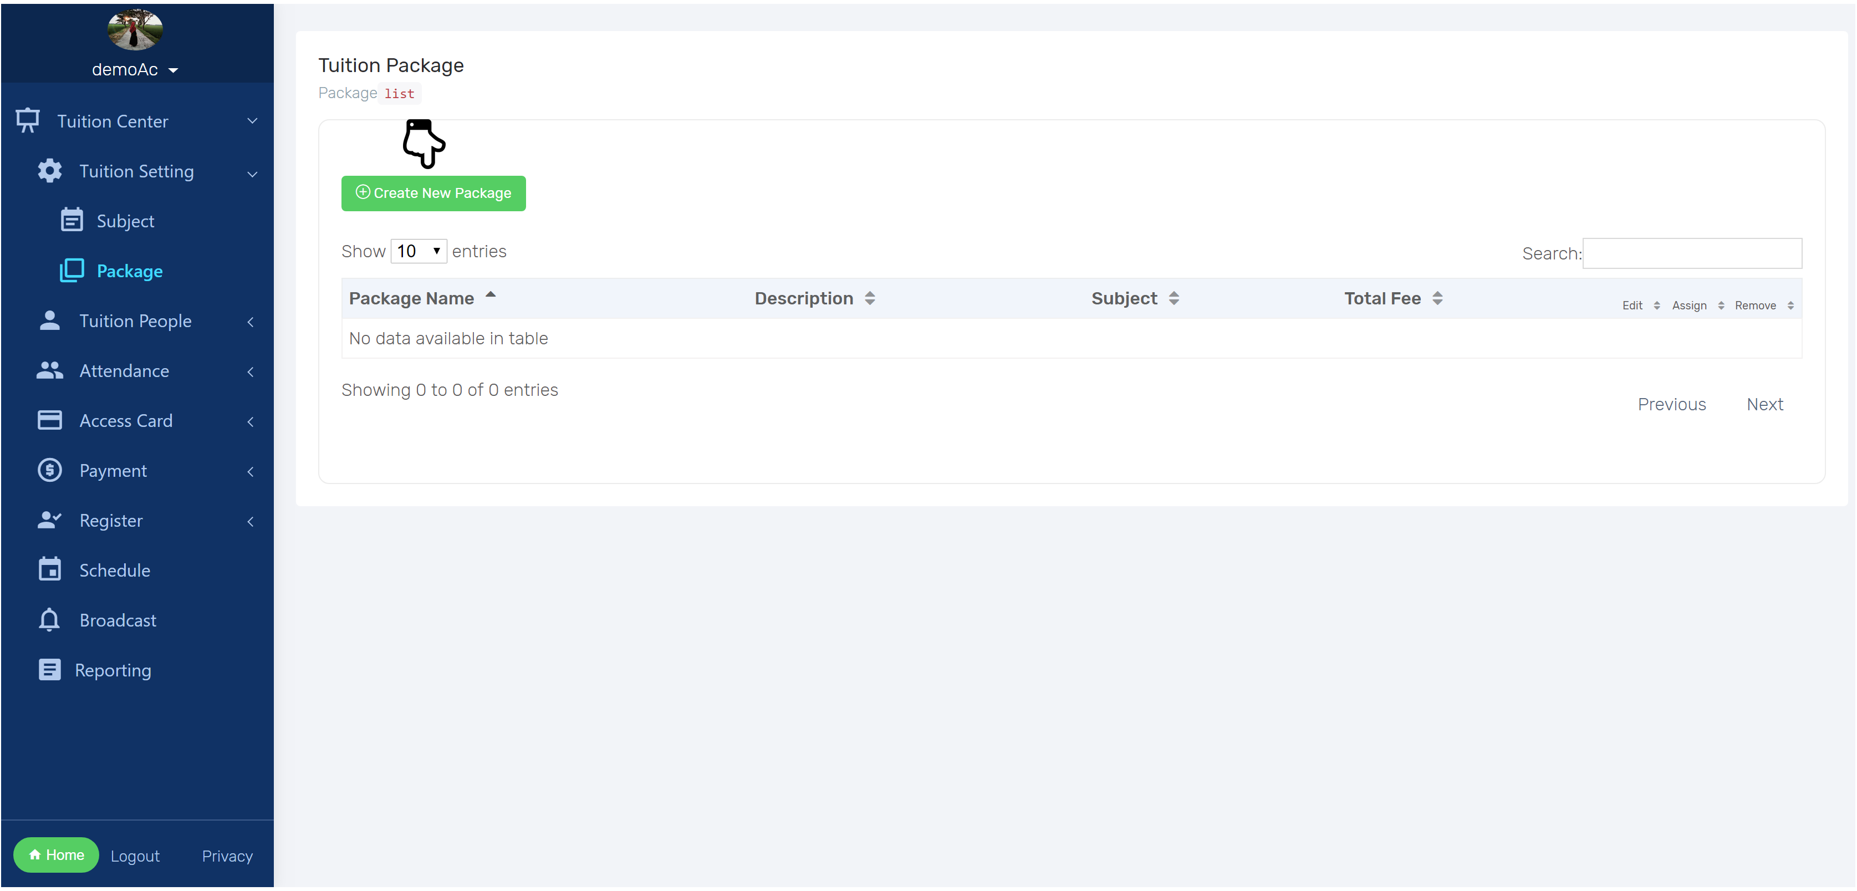Open the Broadcast menu item
This screenshot has height=891, width=1857.
pyautogui.click(x=118, y=620)
